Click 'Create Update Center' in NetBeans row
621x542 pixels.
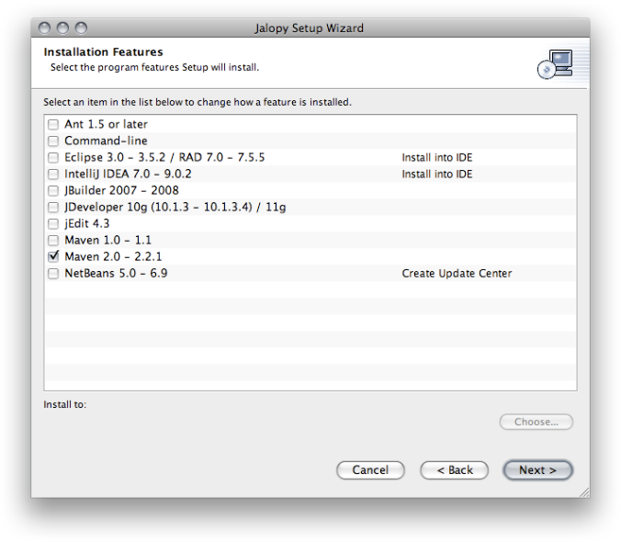(x=457, y=274)
